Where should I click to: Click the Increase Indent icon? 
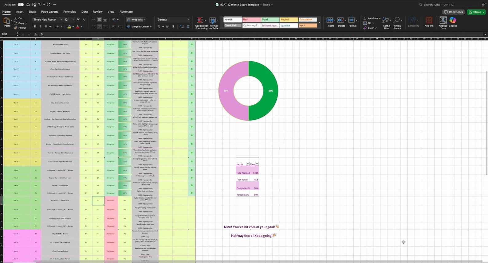120,27
